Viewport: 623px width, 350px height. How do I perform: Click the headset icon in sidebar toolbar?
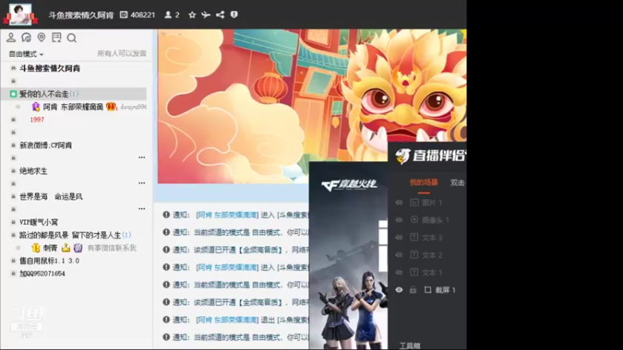tap(26, 37)
